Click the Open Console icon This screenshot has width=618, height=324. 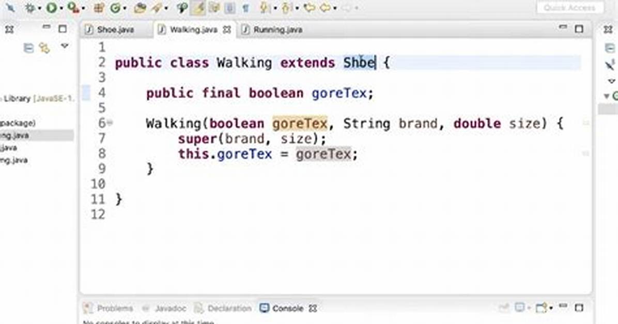(542, 307)
